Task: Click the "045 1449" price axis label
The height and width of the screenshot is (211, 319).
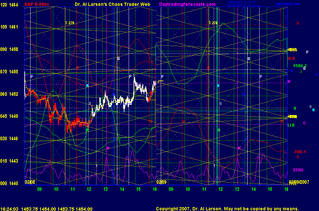Action: 9,116
